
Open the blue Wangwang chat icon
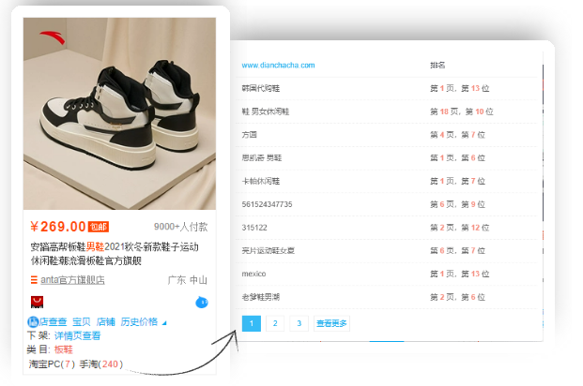coord(202,303)
